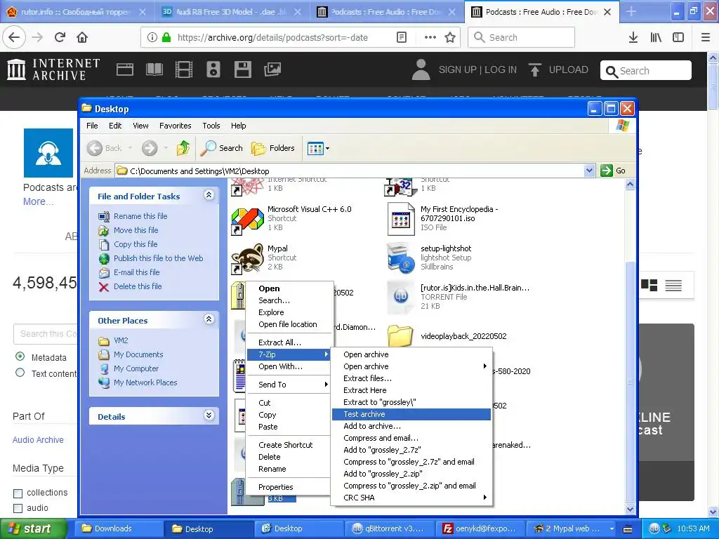Switch archive page to tile view icon
719x539 pixels.
649,285
